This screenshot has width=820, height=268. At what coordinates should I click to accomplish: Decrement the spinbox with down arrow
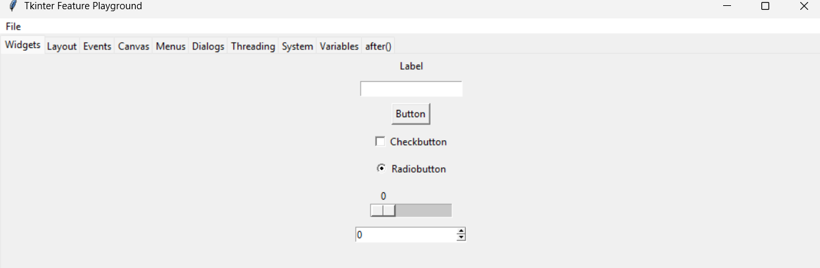[x=461, y=238]
